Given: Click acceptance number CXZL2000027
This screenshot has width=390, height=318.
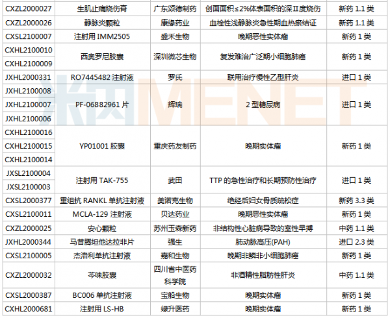Looking at the screenshot, I should 29,10.
